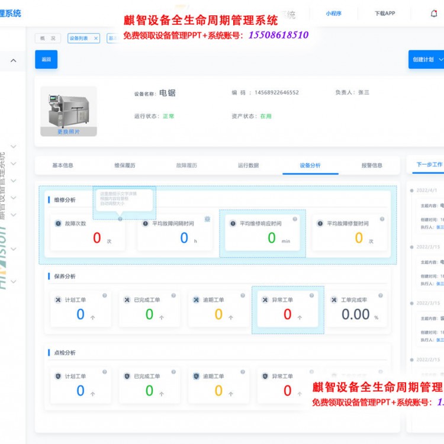Image resolution: width=444 pixels, height=444 pixels.
Task: Collapse sidebar group with the up chevron
Action: (x=13, y=60)
